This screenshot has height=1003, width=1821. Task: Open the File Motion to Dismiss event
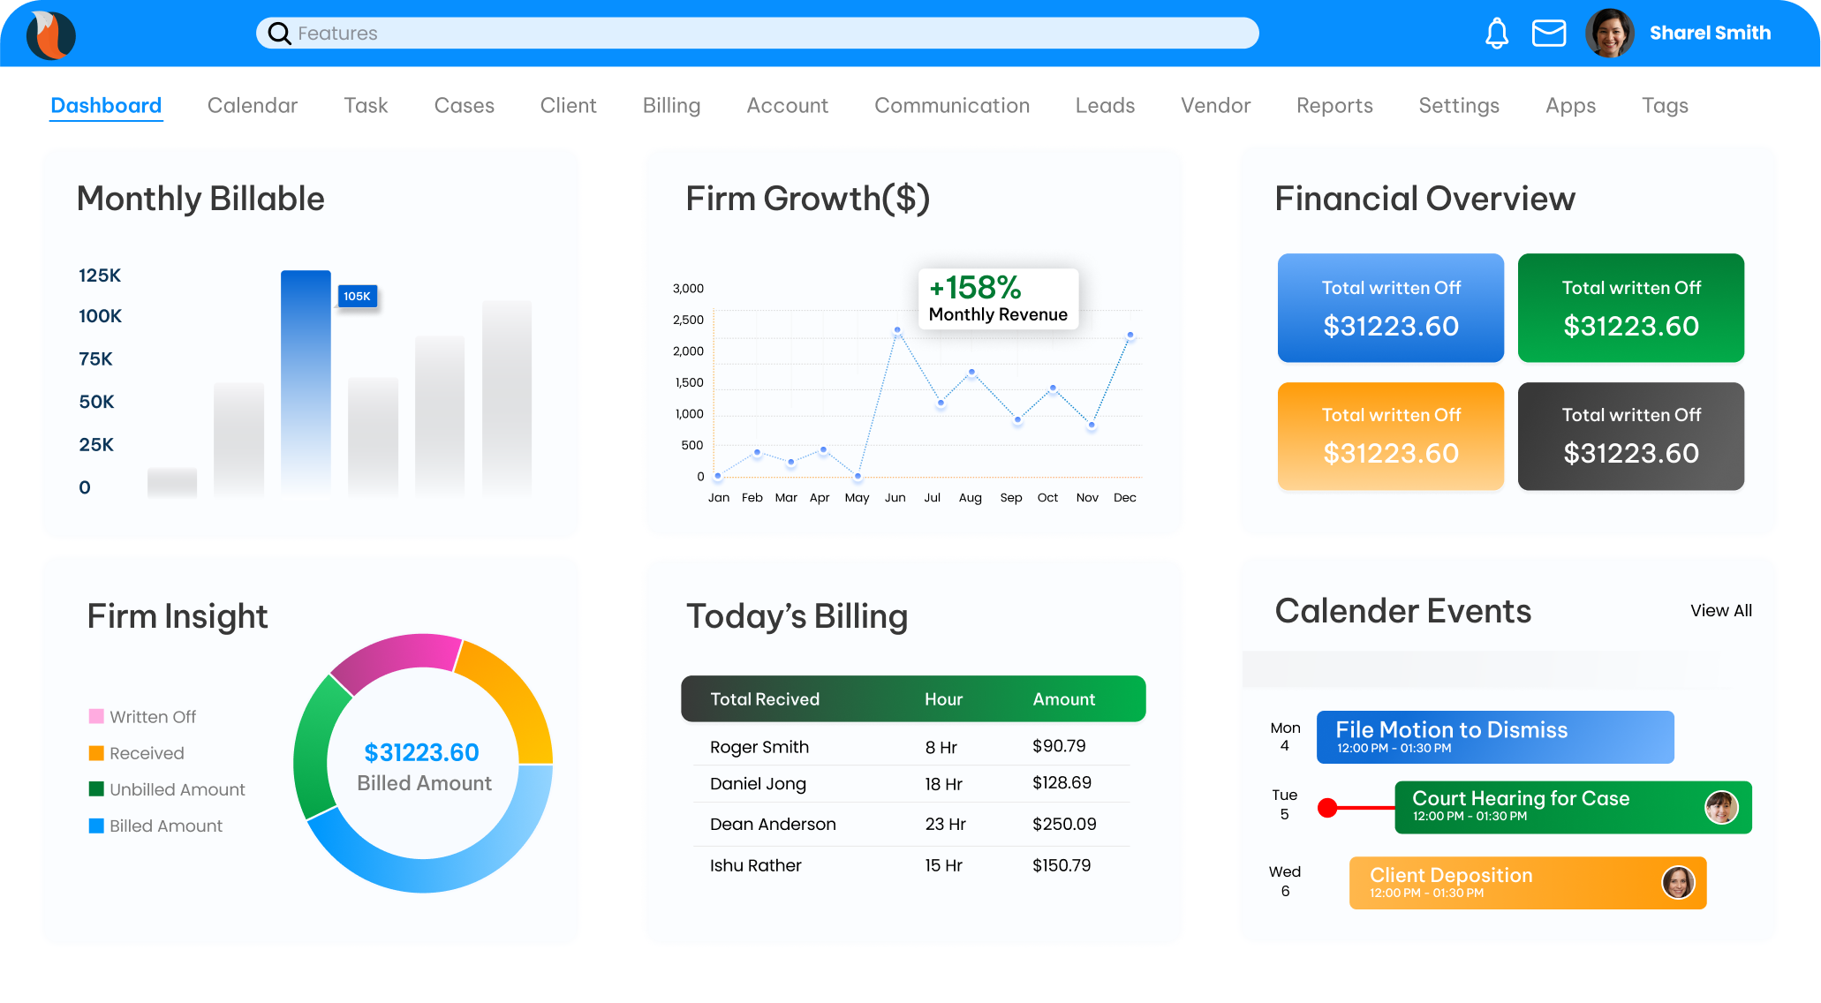pos(1494,736)
